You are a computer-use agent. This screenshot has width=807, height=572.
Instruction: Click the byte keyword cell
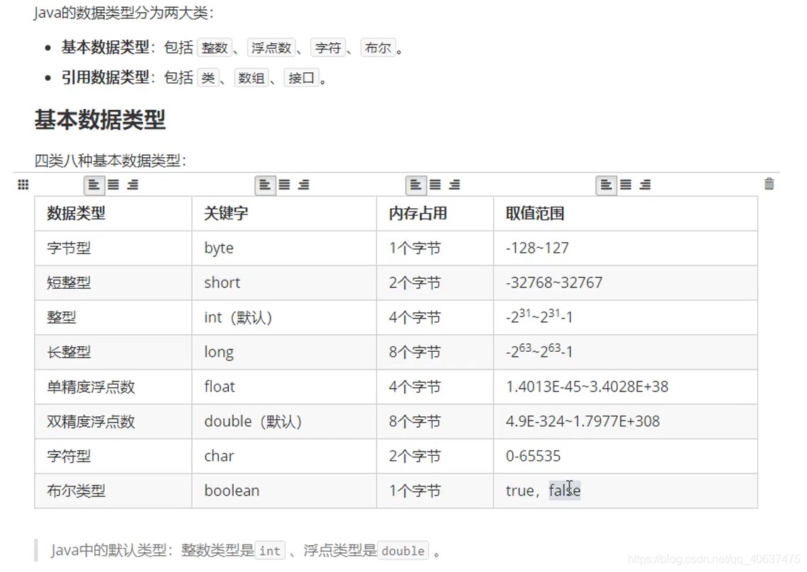(284, 248)
